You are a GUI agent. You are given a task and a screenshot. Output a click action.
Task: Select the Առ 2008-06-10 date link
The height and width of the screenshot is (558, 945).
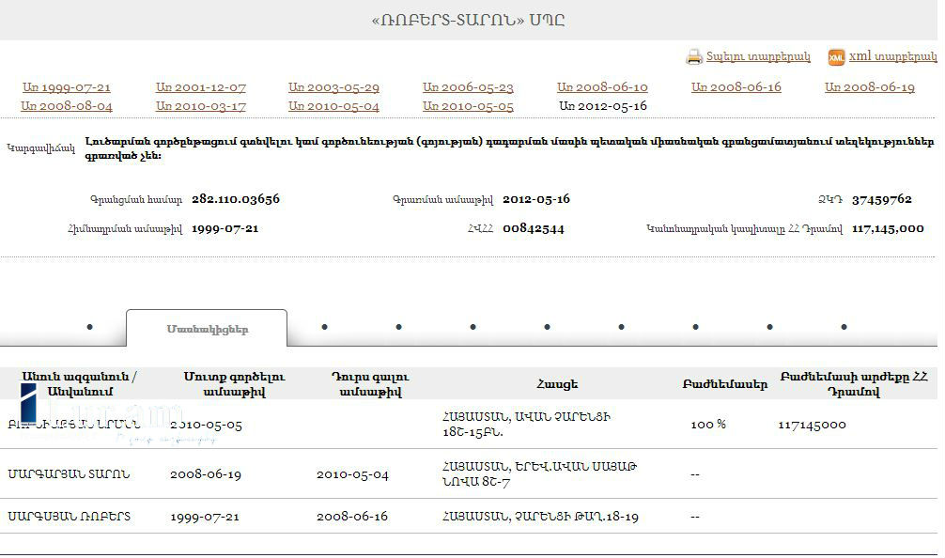point(602,87)
